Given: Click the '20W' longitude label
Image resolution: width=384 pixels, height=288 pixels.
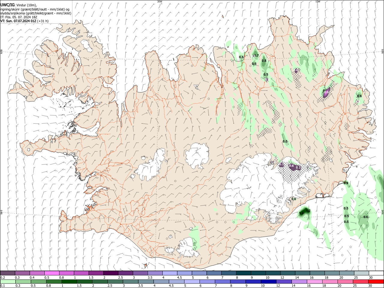Looking at the screenshot, I should (160, 1).
